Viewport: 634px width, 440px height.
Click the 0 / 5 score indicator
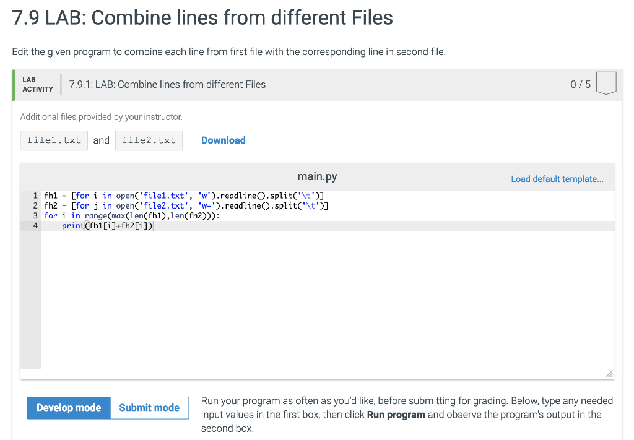[x=580, y=84]
